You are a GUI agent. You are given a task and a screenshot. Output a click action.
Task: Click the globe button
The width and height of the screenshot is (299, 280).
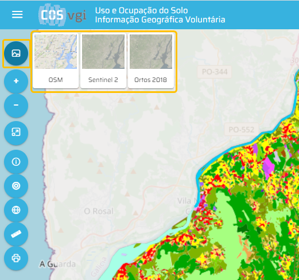[x=16, y=210]
